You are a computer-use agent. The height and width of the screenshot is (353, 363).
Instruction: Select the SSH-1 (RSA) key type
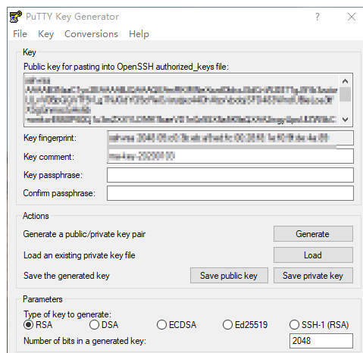click(319, 325)
